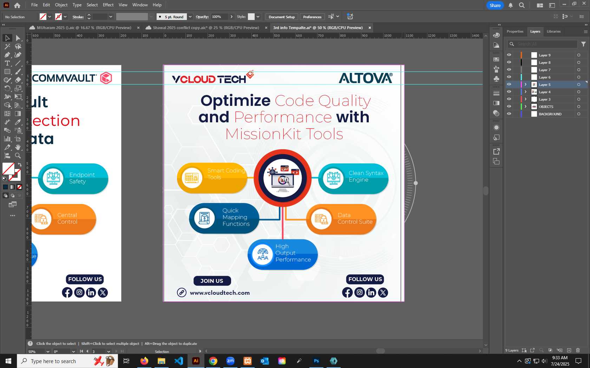Open the Window menu
The image size is (590, 368).
pos(140,5)
